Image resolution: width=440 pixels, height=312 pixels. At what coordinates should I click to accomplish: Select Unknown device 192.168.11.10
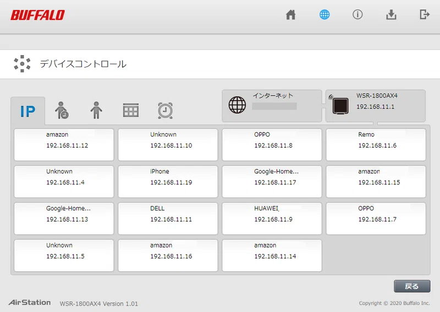[168, 145]
